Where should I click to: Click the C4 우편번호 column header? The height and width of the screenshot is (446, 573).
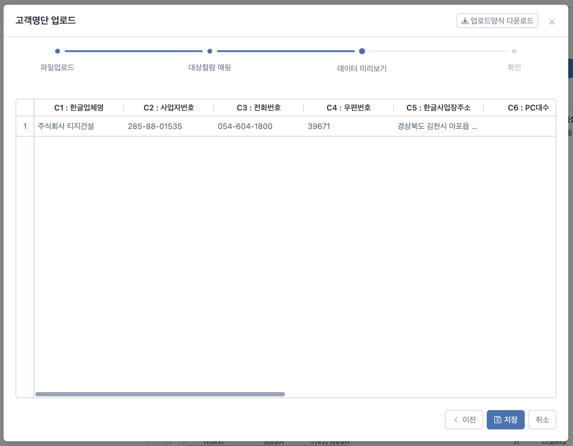pyautogui.click(x=349, y=108)
